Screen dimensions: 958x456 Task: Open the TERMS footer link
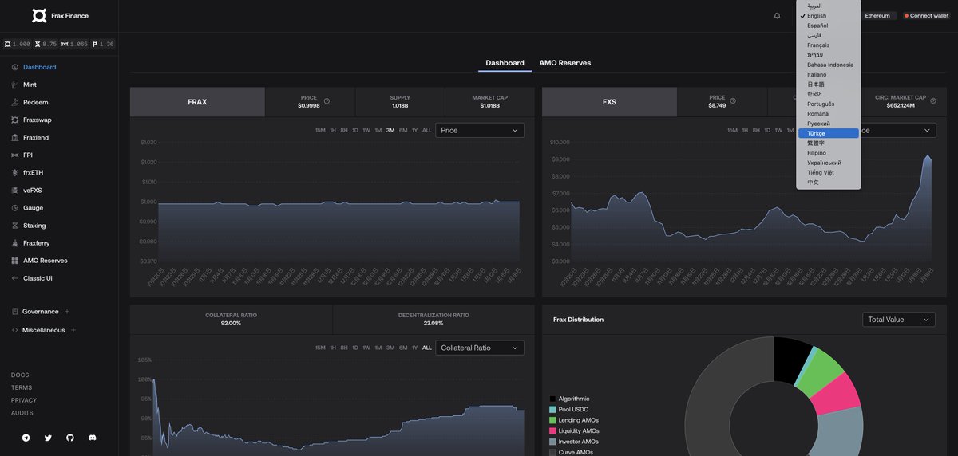[x=22, y=387]
